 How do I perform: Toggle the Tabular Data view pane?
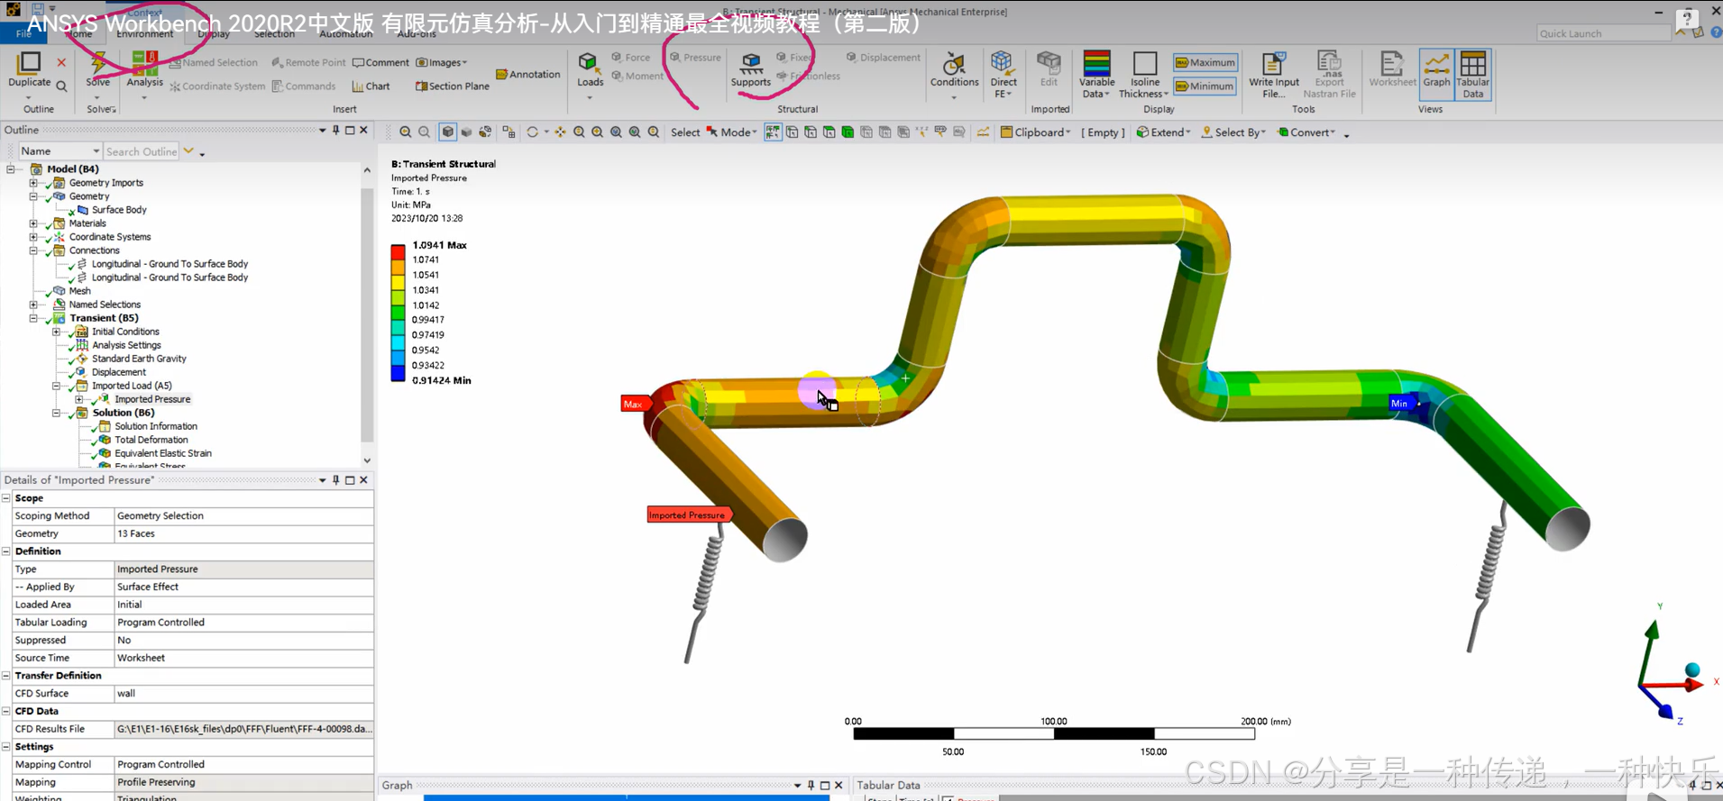point(1472,74)
